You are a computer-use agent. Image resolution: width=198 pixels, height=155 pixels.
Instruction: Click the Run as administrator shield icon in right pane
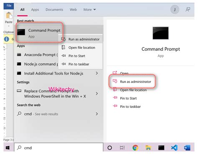115,81
